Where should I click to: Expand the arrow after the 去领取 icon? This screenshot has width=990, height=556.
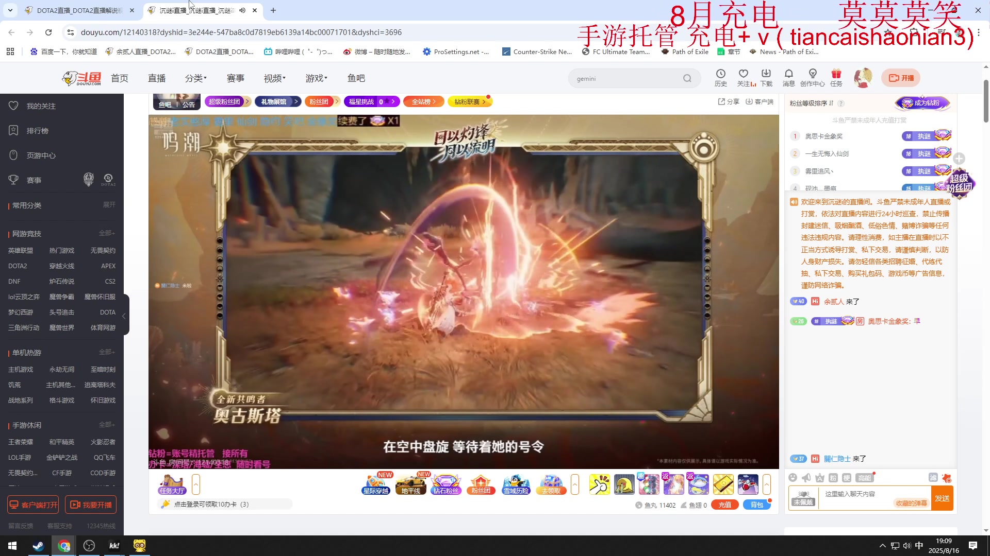(575, 484)
